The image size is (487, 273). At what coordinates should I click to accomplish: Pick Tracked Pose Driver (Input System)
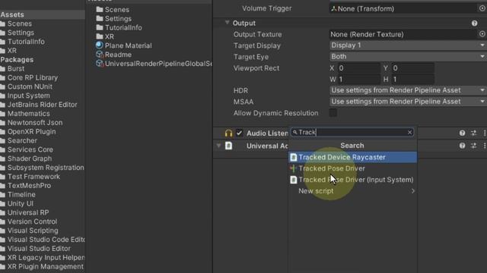(x=353, y=180)
